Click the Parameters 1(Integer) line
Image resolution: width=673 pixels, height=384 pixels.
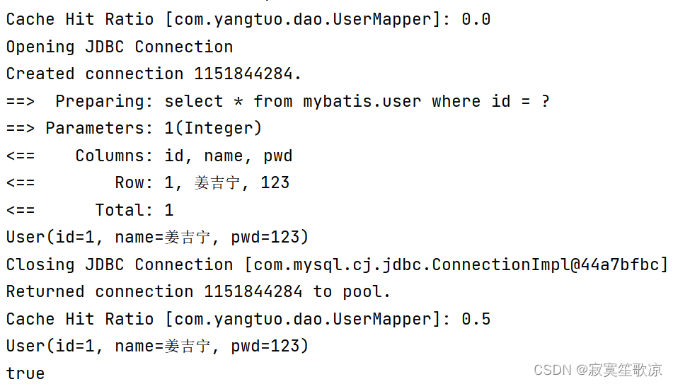tap(134, 128)
